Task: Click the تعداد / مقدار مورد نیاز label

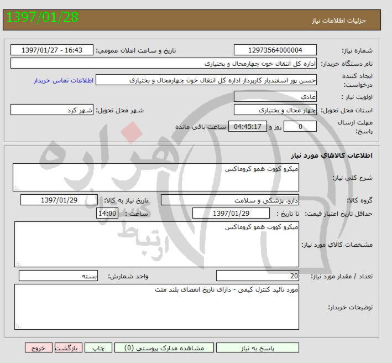Action: (342, 276)
